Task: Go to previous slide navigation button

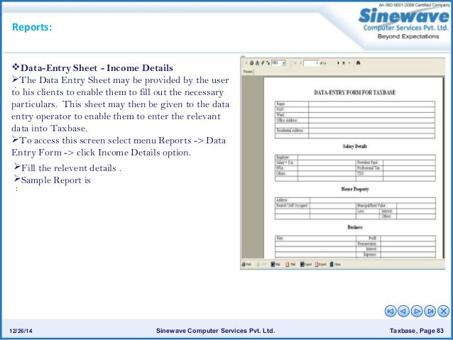Action: (403, 311)
